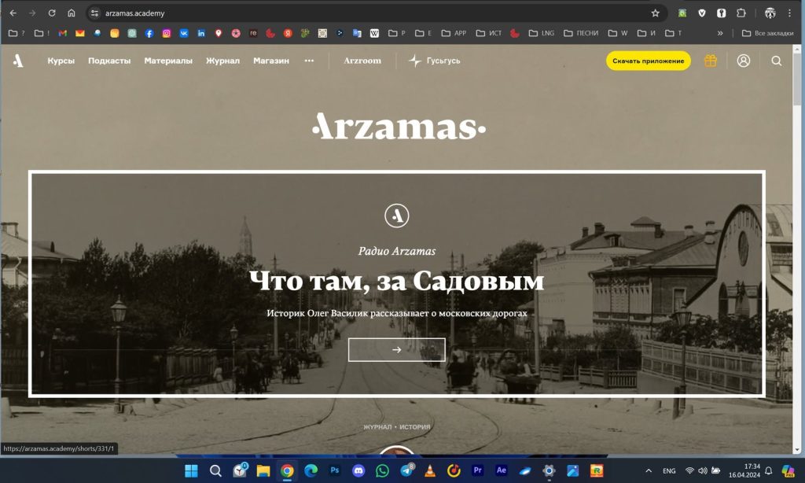Open the VK bookmark icon

[184, 33]
